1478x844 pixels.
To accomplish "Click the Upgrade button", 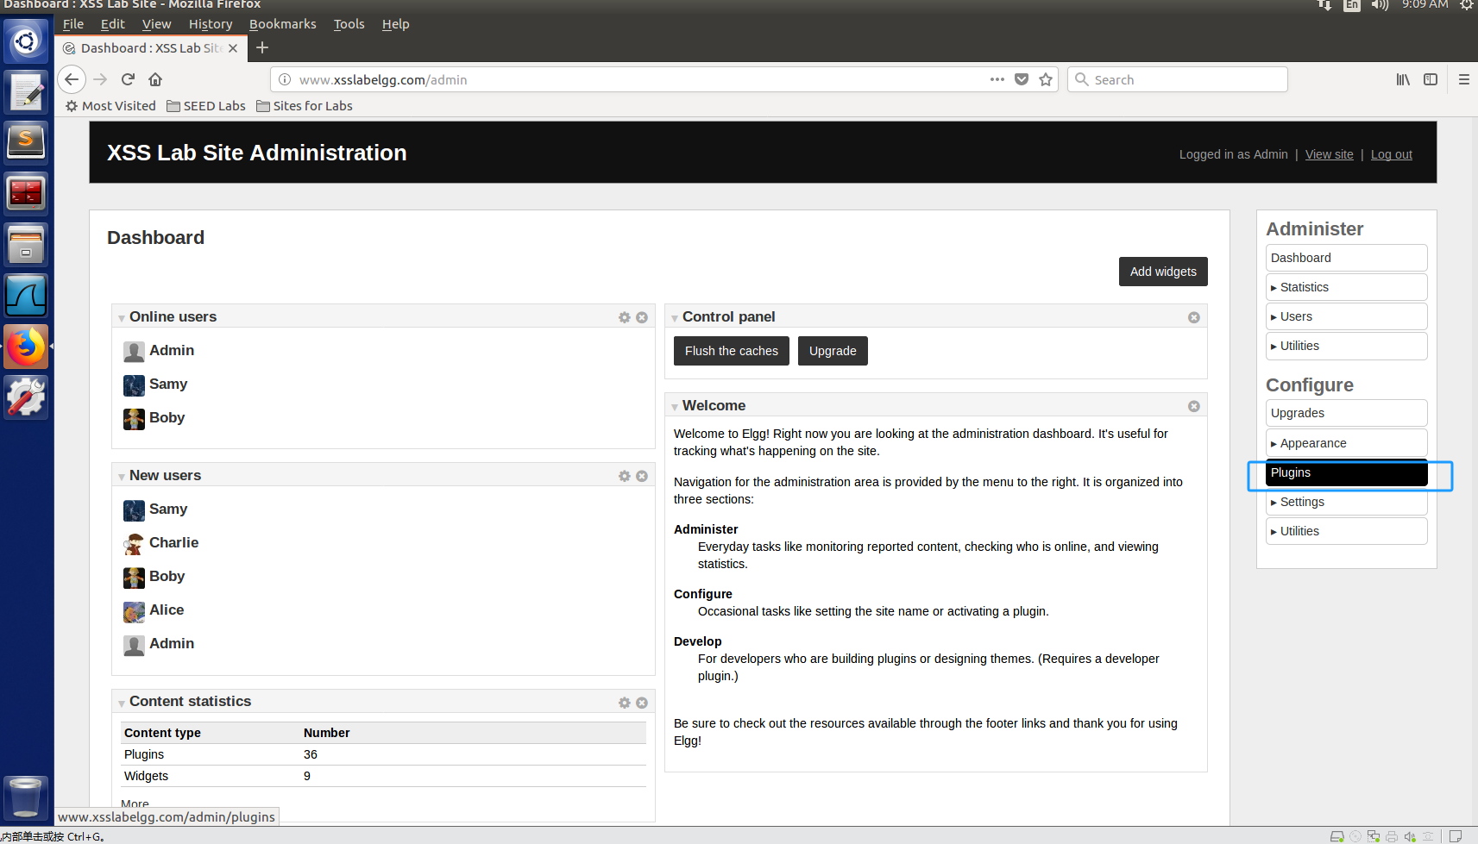I will tap(833, 351).
